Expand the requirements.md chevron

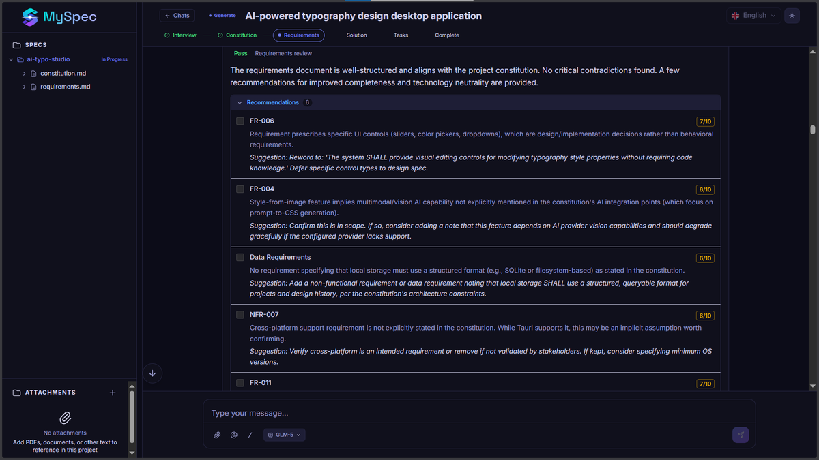tap(25, 87)
